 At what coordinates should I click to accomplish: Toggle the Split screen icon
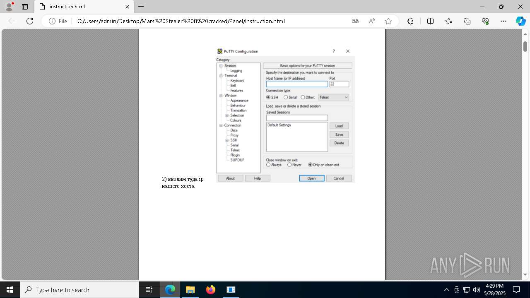click(430, 21)
